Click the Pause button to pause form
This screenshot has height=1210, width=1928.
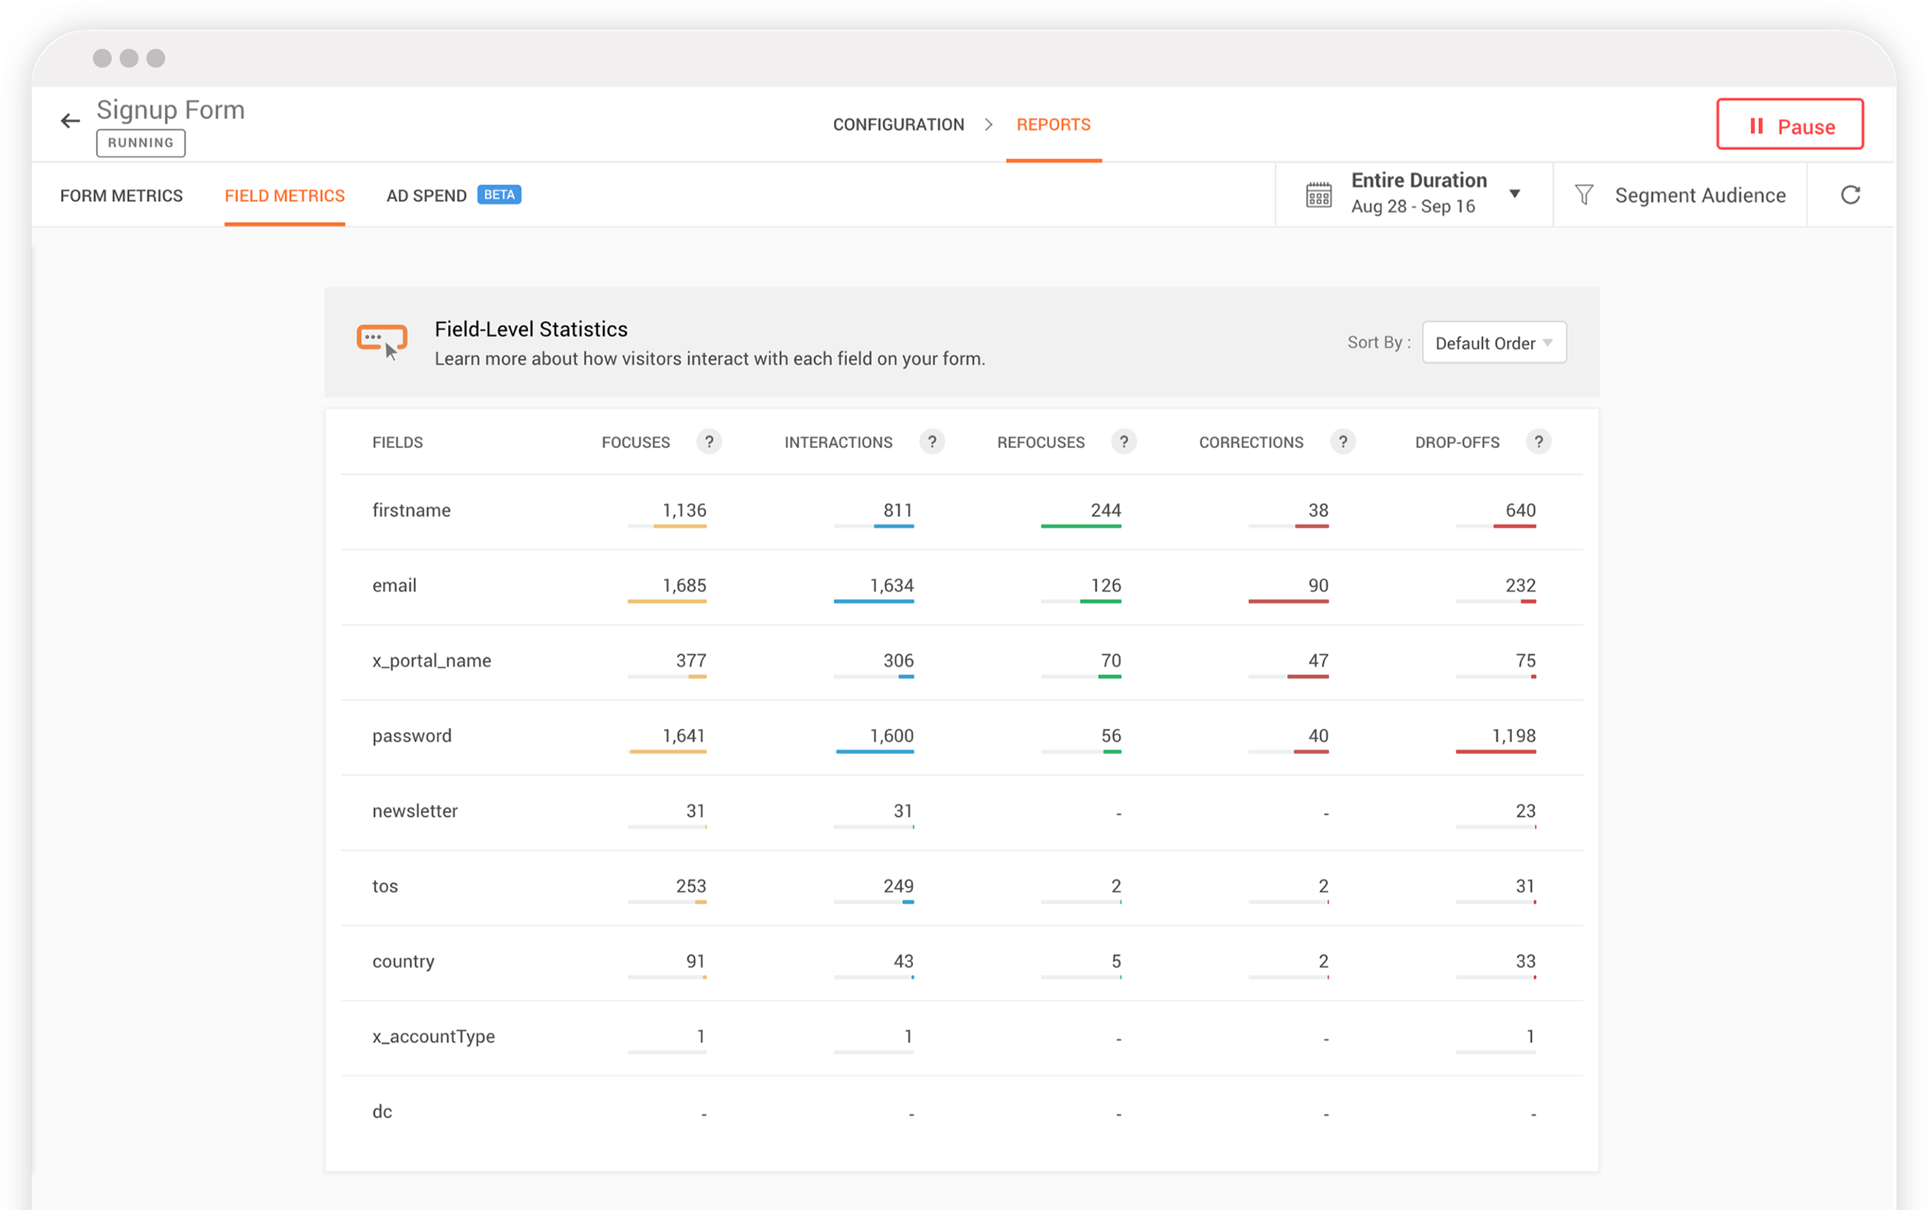[1791, 125]
